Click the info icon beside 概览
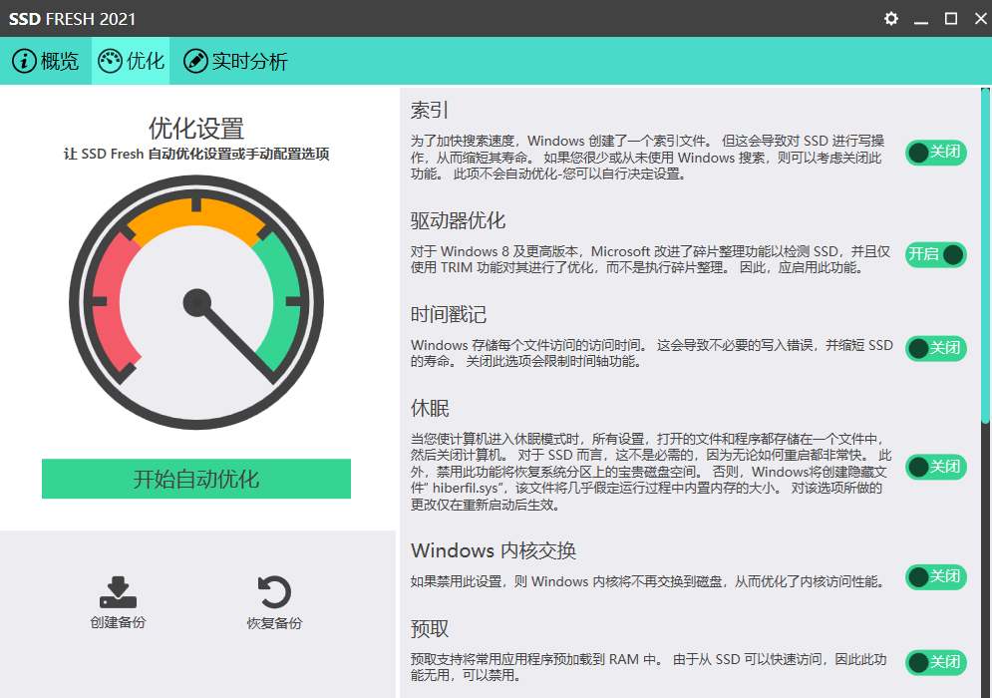 [x=24, y=62]
